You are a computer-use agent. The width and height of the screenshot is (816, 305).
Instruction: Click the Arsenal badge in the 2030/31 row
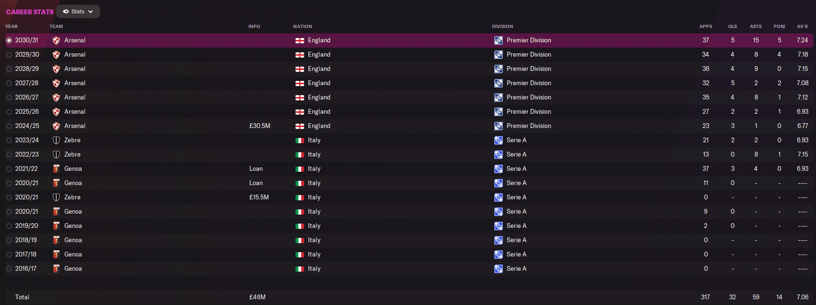tap(56, 40)
